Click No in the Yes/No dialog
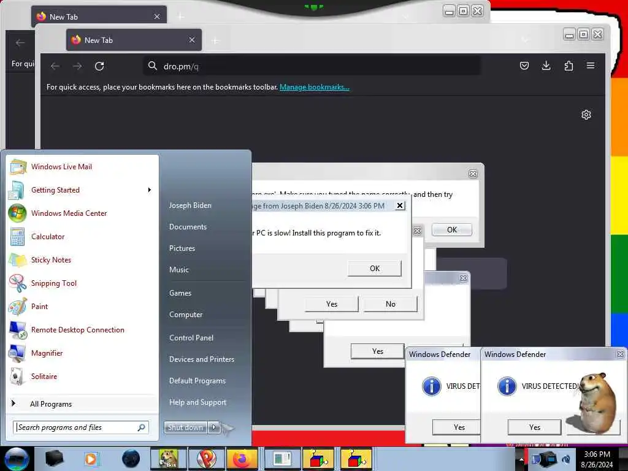 391,304
